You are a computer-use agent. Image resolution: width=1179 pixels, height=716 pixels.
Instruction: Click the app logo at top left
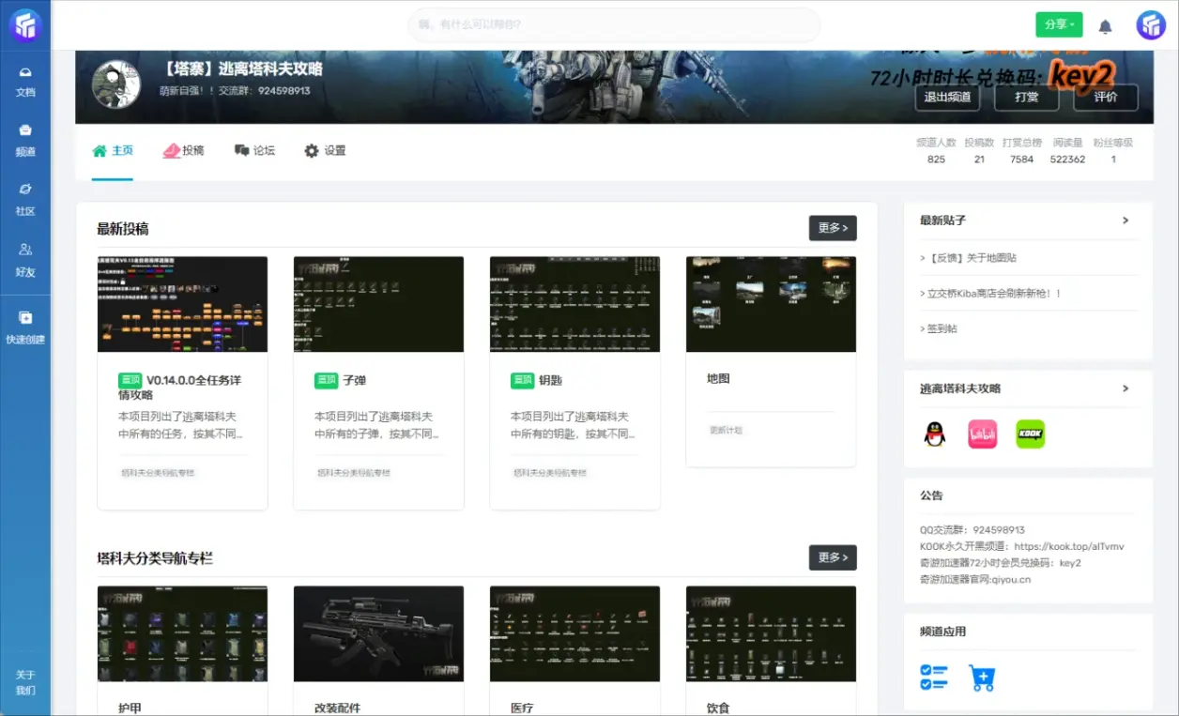click(25, 24)
